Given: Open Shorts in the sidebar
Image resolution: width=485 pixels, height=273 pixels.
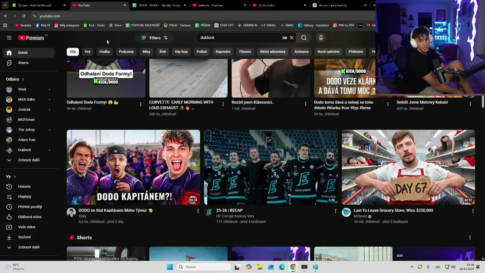Looking at the screenshot, I should pos(29,63).
